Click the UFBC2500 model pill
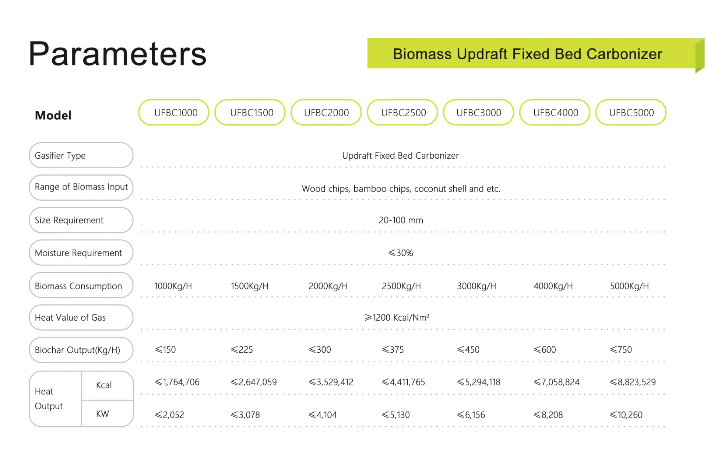 pyautogui.click(x=402, y=113)
